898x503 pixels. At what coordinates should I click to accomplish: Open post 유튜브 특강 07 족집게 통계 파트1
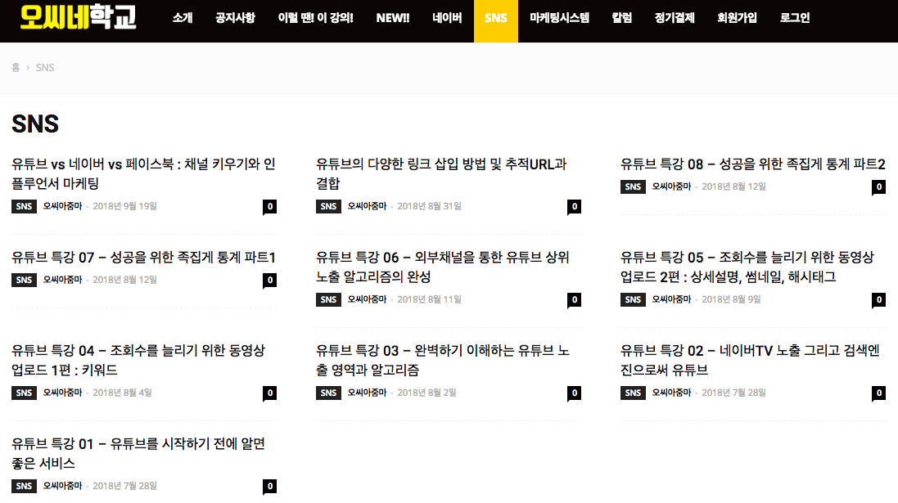pos(143,258)
